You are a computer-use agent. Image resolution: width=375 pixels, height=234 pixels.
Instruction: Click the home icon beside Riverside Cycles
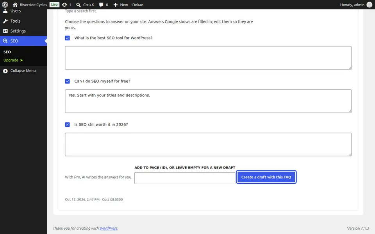click(15, 5)
